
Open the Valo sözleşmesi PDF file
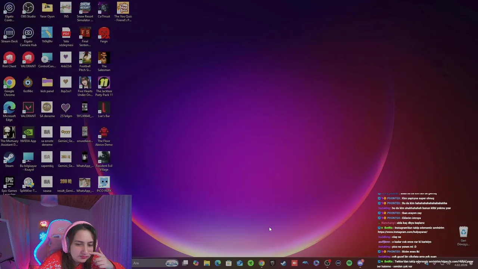66,37
